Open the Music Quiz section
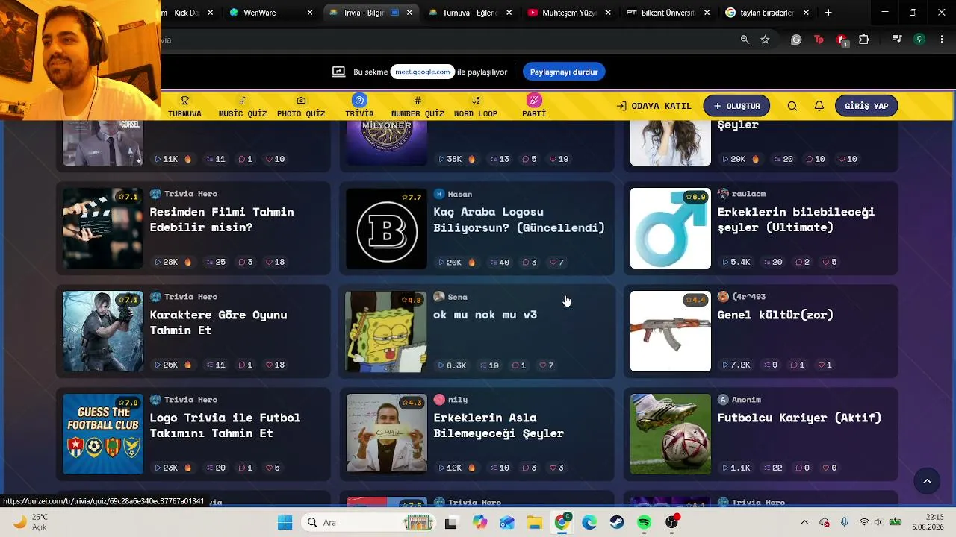This screenshot has height=537, width=956. tap(243, 106)
